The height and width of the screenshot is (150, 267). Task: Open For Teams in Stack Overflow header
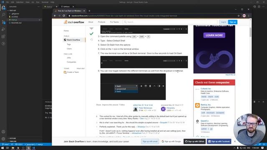[114, 22]
